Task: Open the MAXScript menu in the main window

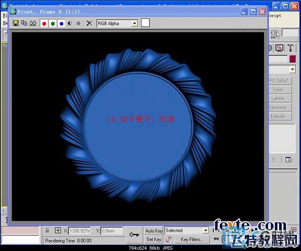Action: [274, 16]
